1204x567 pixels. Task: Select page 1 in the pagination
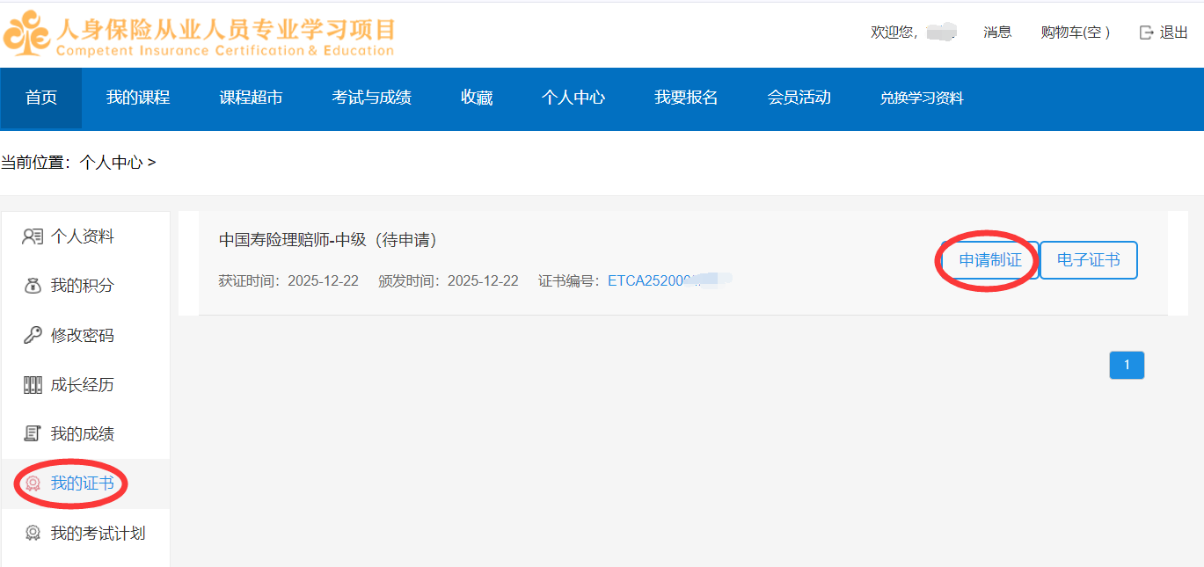tap(1127, 365)
